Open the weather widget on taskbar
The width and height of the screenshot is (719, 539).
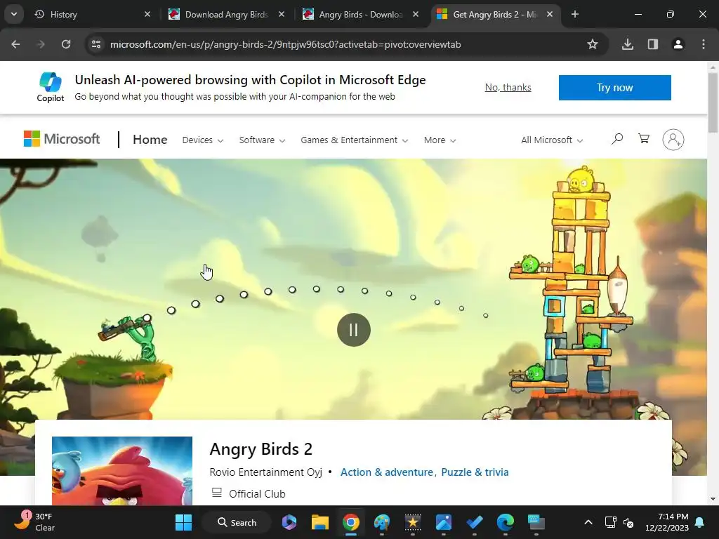click(x=34, y=522)
